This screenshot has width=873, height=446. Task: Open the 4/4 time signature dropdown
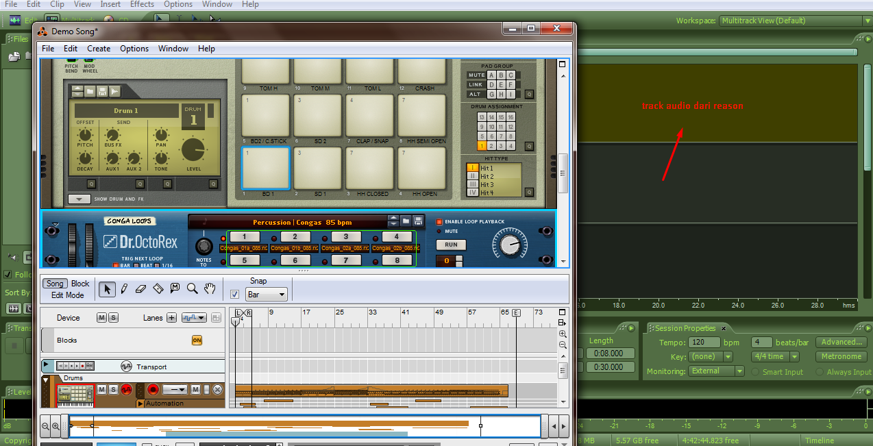point(776,356)
